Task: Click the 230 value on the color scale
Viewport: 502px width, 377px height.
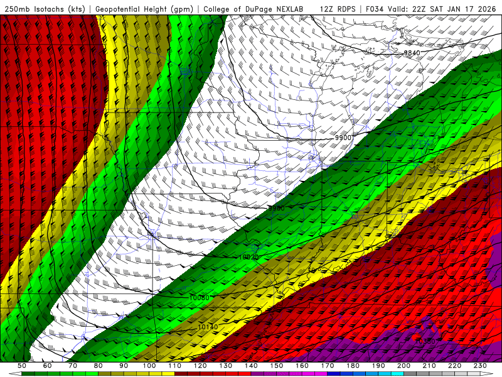Action: [x=480, y=366]
